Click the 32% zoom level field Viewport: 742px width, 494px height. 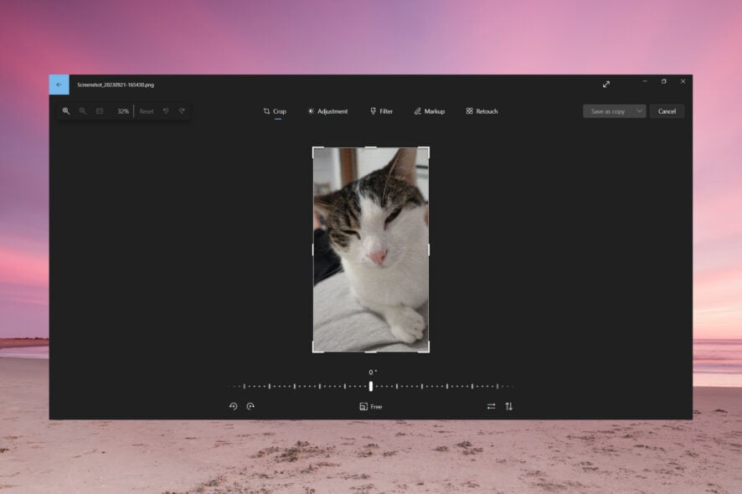122,111
